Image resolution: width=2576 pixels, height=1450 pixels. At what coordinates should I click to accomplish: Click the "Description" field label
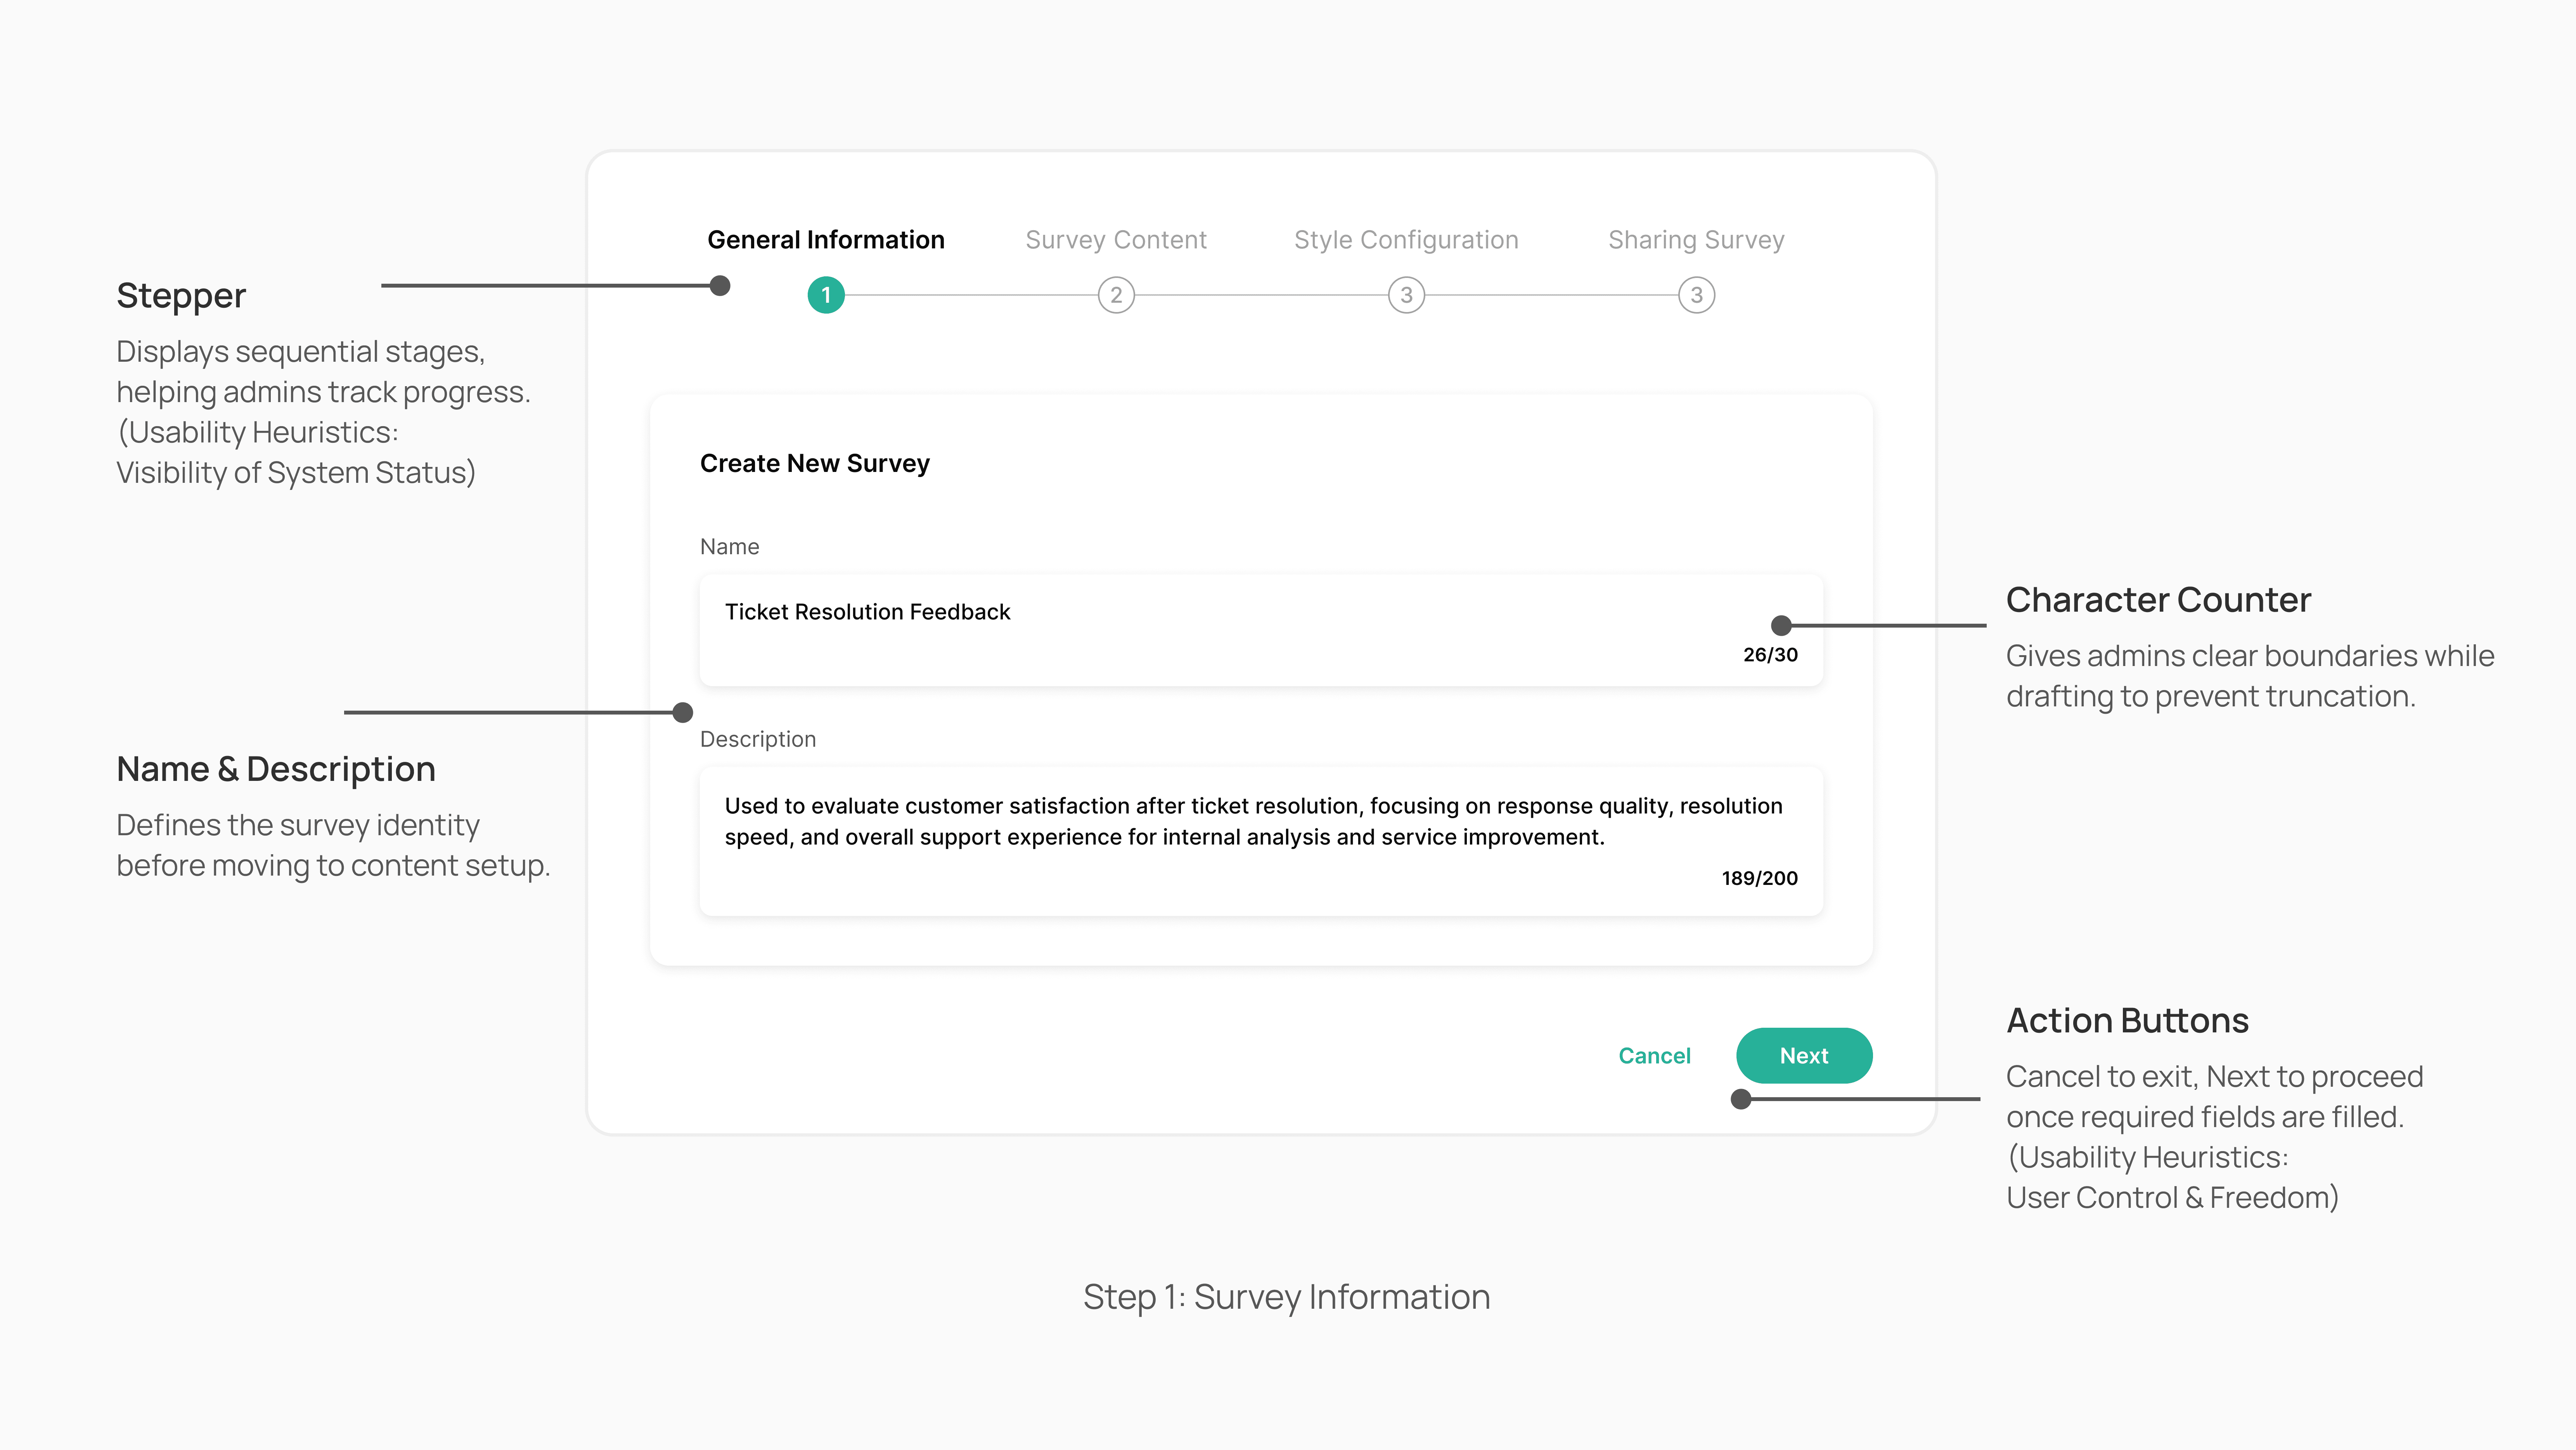click(x=758, y=739)
